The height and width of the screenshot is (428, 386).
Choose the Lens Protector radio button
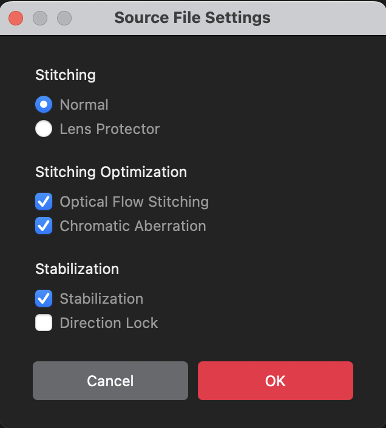[44, 129]
